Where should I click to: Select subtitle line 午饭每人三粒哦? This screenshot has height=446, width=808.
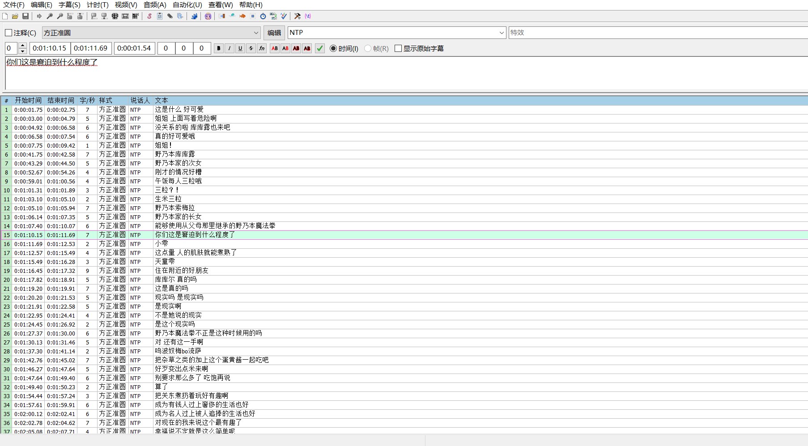click(x=404, y=181)
